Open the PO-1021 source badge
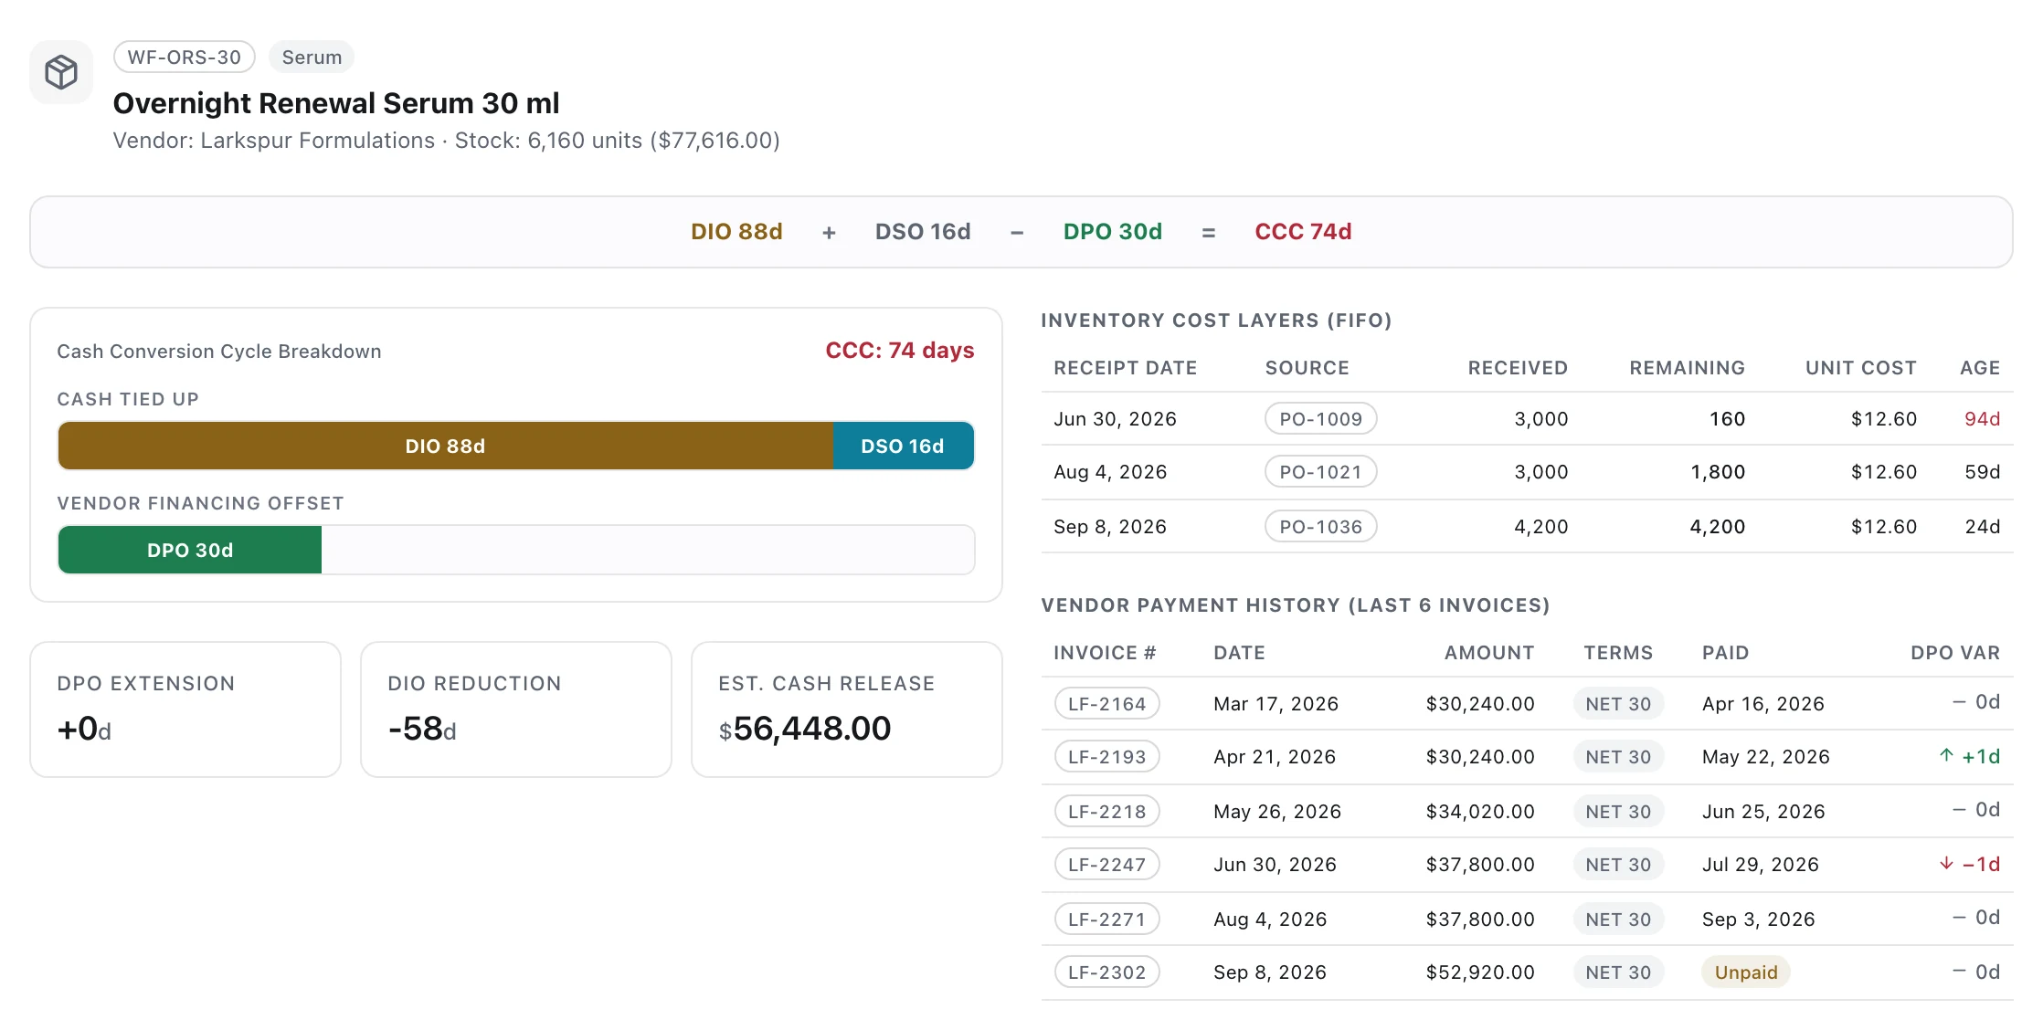The height and width of the screenshot is (1030, 2043). 1320,472
